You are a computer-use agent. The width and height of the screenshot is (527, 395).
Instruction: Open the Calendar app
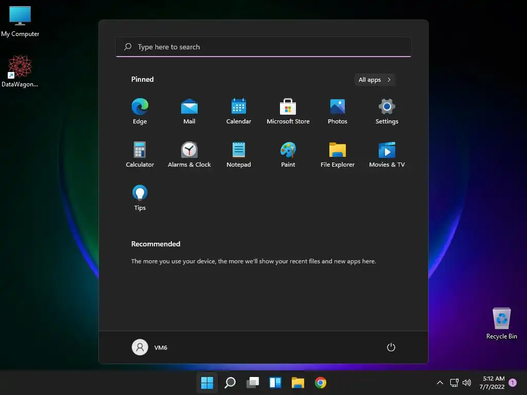point(239,111)
